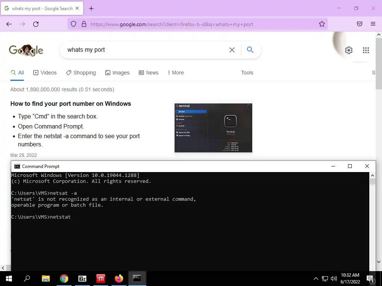Image resolution: width=382 pixels, height=286 pixels.
Task: Switch to News results tab
Action: [x=148, y=73]
